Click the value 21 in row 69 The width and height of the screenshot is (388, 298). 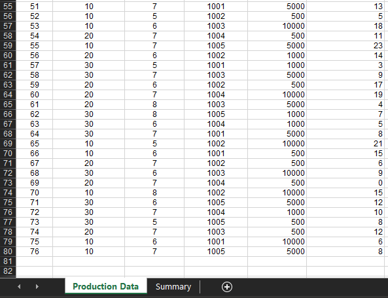click(x=345, y=144)
